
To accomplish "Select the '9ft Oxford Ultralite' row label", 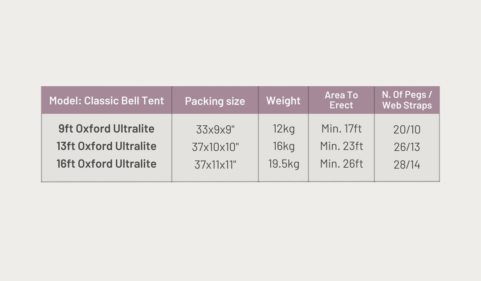I will click(106, 129).
